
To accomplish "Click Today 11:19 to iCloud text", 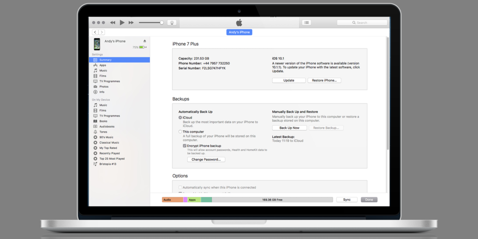I will (288, 141).
